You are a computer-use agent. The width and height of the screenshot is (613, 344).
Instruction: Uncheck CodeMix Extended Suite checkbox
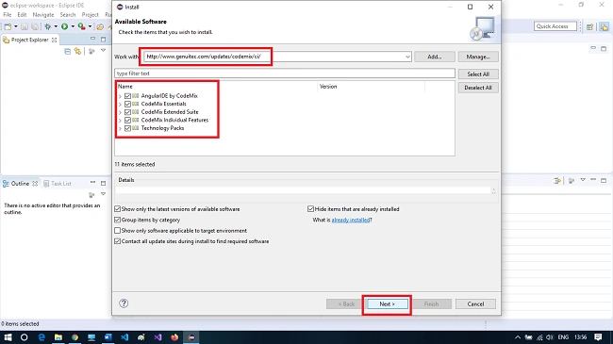click(127, 112)
